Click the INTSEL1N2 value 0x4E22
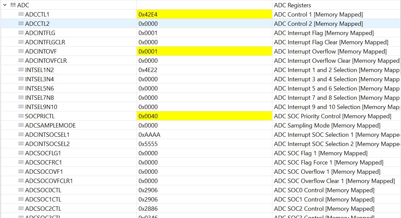401x218 pixels. pos(148,70)
